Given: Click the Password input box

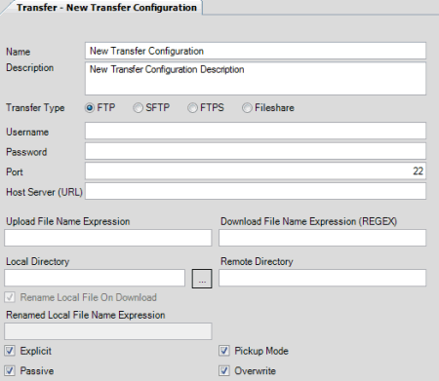Looking at the screenshot, I should click(x=256, y=151).
